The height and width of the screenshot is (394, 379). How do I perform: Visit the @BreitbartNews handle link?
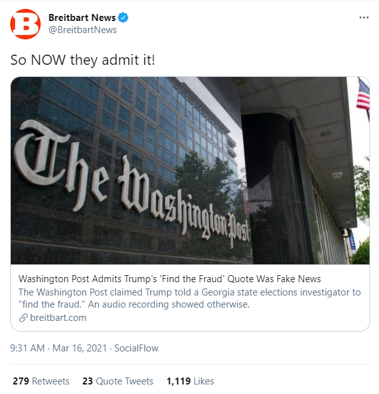[x=83, y=30]
